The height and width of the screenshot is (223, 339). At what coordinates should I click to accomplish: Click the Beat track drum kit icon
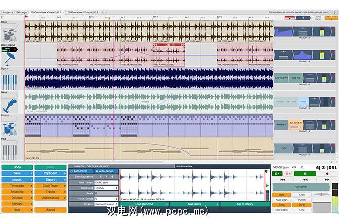tap(9, 35)
